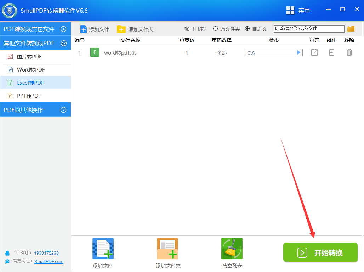Select 原文件夹 output radio button
This screenshot has height=272, width=364.
[x=215, y=29]
